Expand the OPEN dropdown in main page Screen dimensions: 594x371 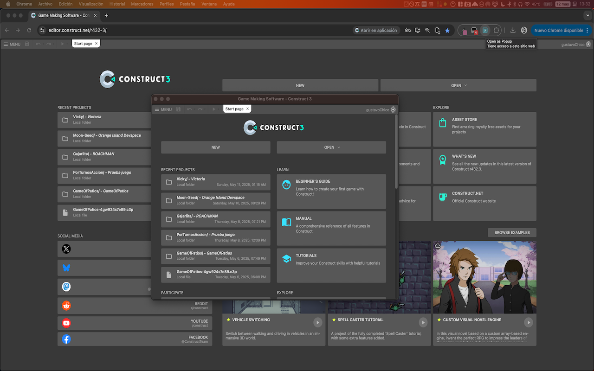[x=458, y=85]
